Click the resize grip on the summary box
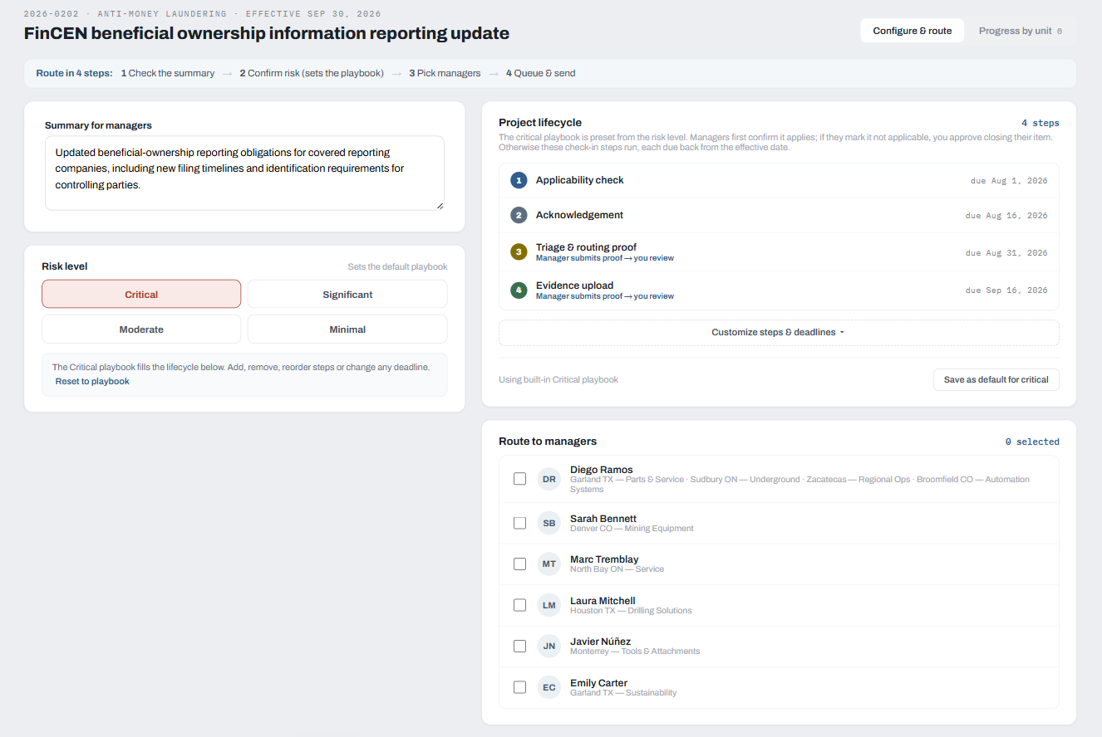 440,206
